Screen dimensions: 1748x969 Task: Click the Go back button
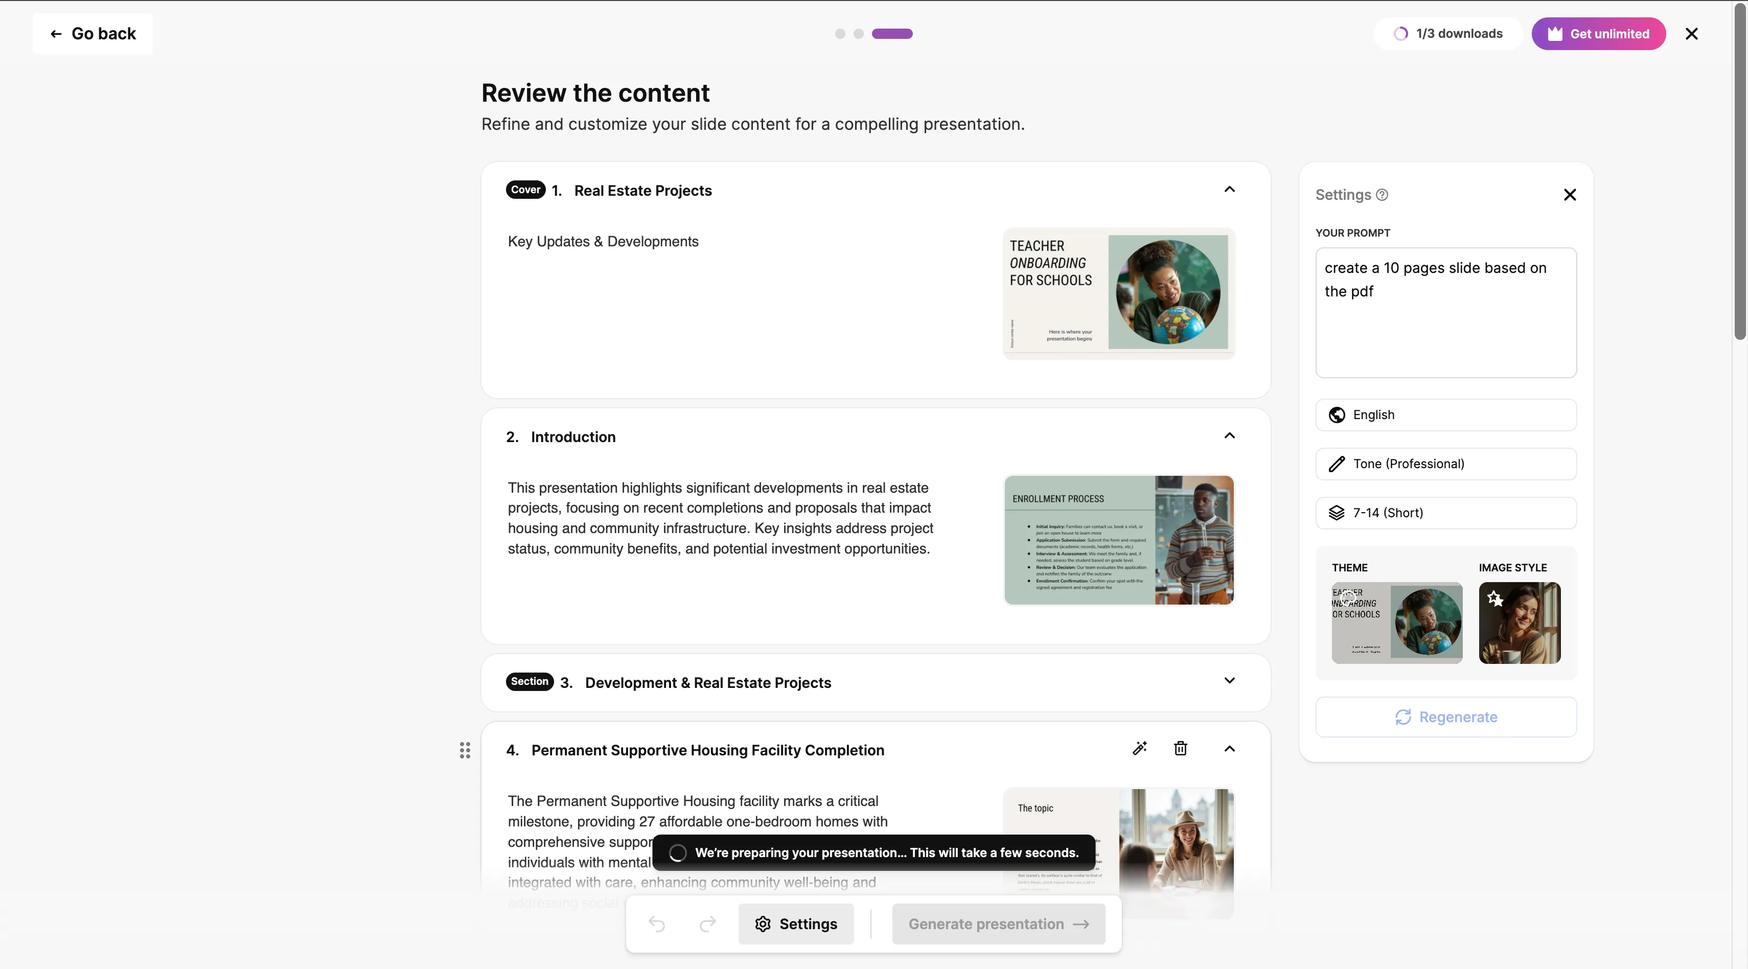[x=93, y=33]
